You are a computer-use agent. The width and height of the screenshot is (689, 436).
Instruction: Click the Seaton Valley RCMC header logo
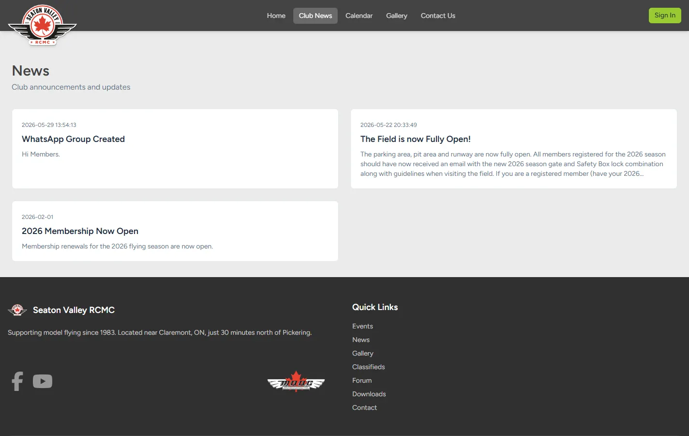pos(43,25)
